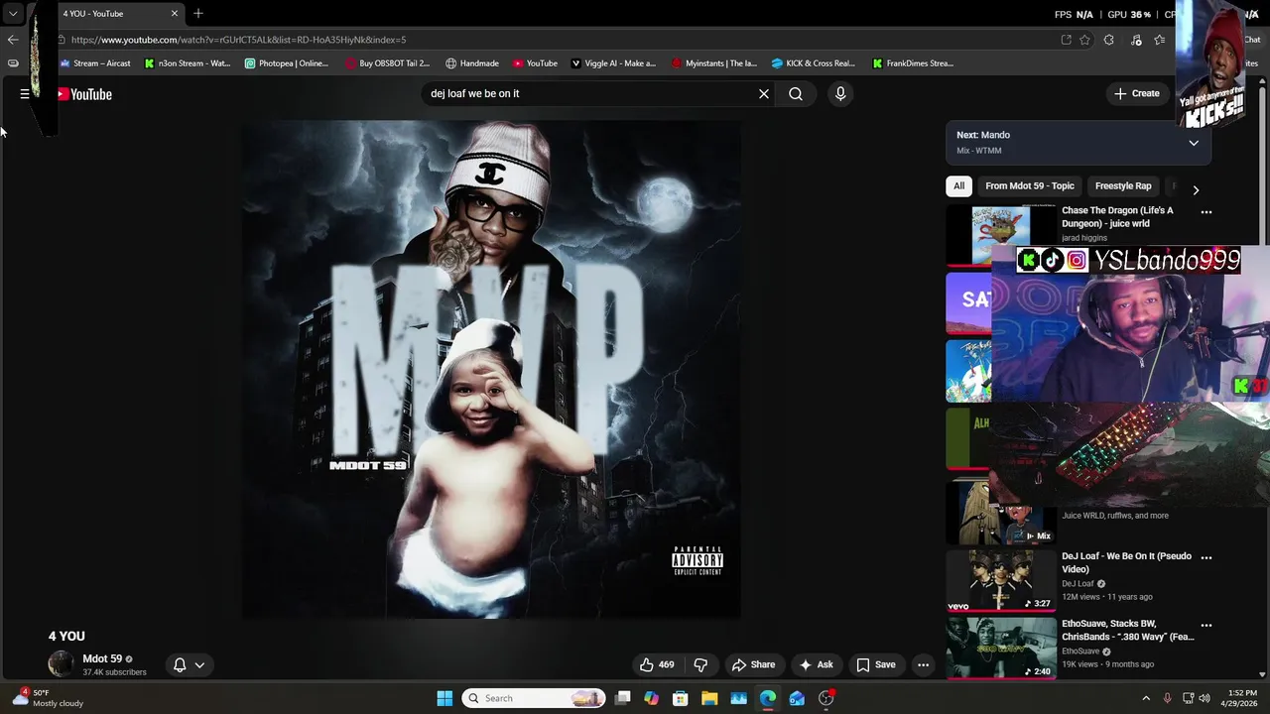
Task: Open a new browser tab
Action: point(198,13)
